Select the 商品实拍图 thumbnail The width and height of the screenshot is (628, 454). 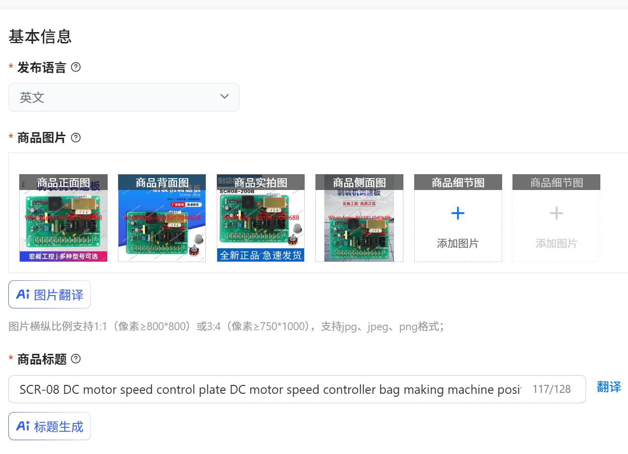click(261, 218)
